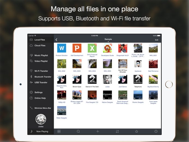Screen dimensions: 189x142
Task: Switch to grid view icon
Action: click(59, 131)
